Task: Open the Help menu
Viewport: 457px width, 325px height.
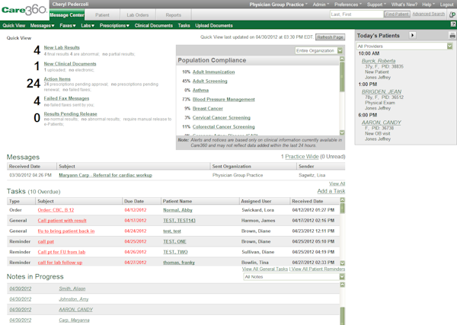Action: pos(428,5)
